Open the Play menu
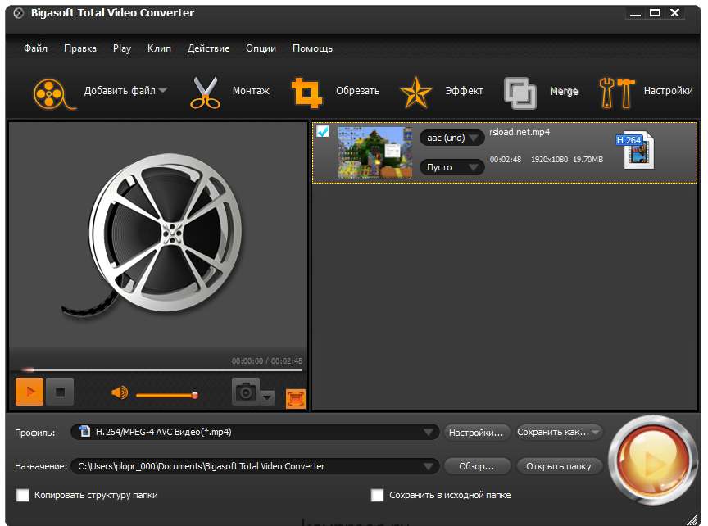The width and height of the screenshot is (708, 526). point(122,48)
